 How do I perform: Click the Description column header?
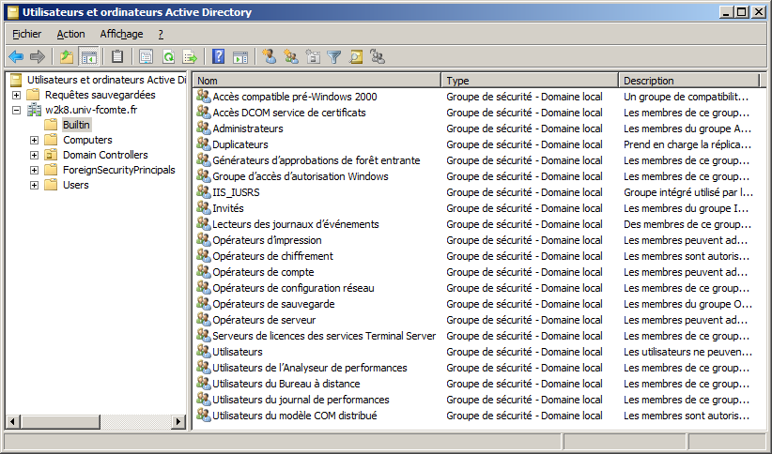point(688,81)
